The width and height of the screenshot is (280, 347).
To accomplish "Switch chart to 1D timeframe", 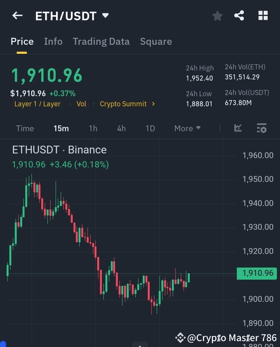I will tap(150, 128).
